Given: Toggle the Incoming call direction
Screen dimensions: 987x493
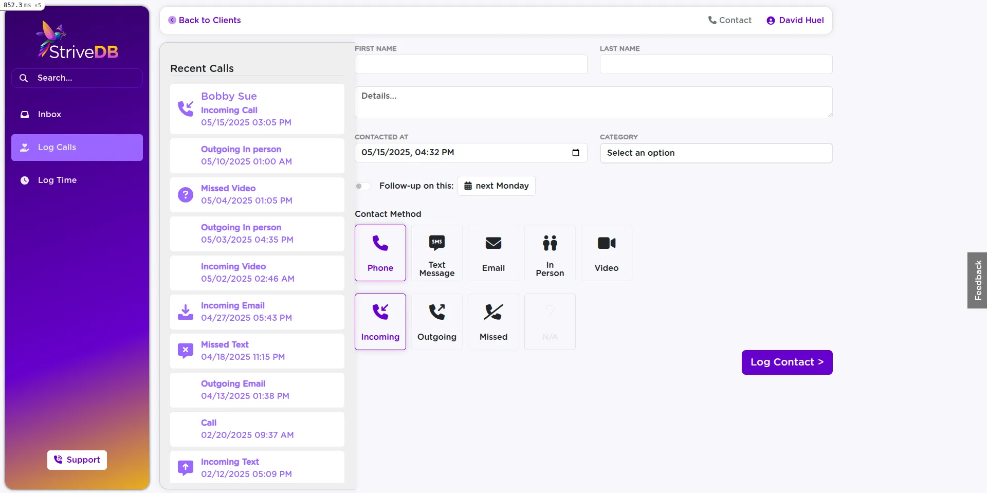Looking at the screenshot, I should tap(380, 321).
